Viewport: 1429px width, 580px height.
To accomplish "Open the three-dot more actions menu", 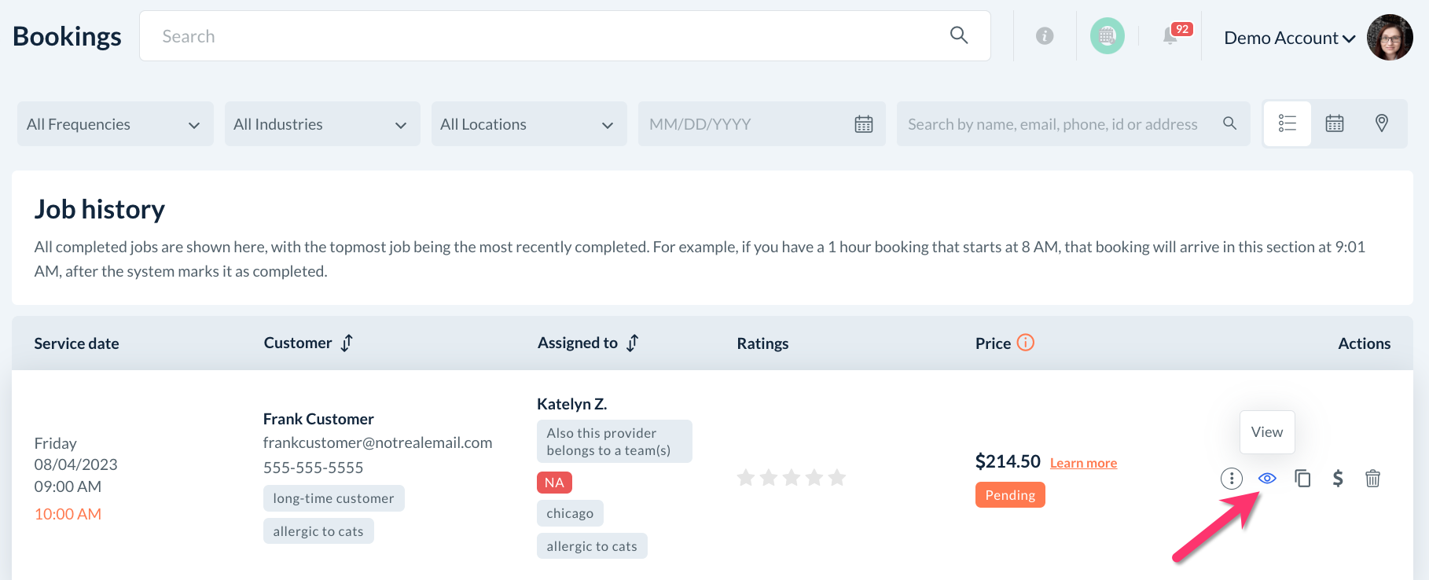I will (1231, 478).
